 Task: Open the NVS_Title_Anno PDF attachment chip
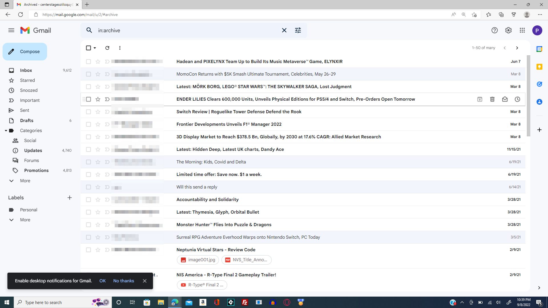coord(247,260)
